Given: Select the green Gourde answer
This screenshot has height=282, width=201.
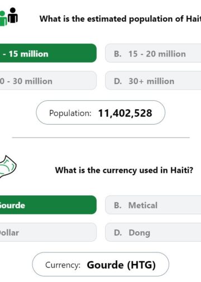Looking at the screenshot, I should click(48, 205).
